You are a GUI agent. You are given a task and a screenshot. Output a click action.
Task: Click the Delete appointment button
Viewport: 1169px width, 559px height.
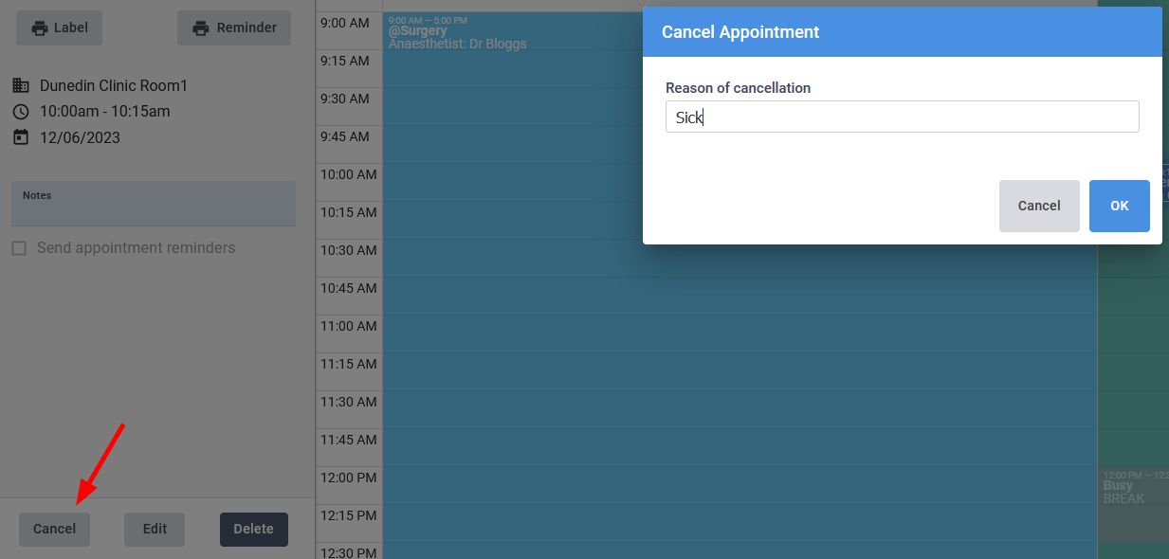(253, 529)
